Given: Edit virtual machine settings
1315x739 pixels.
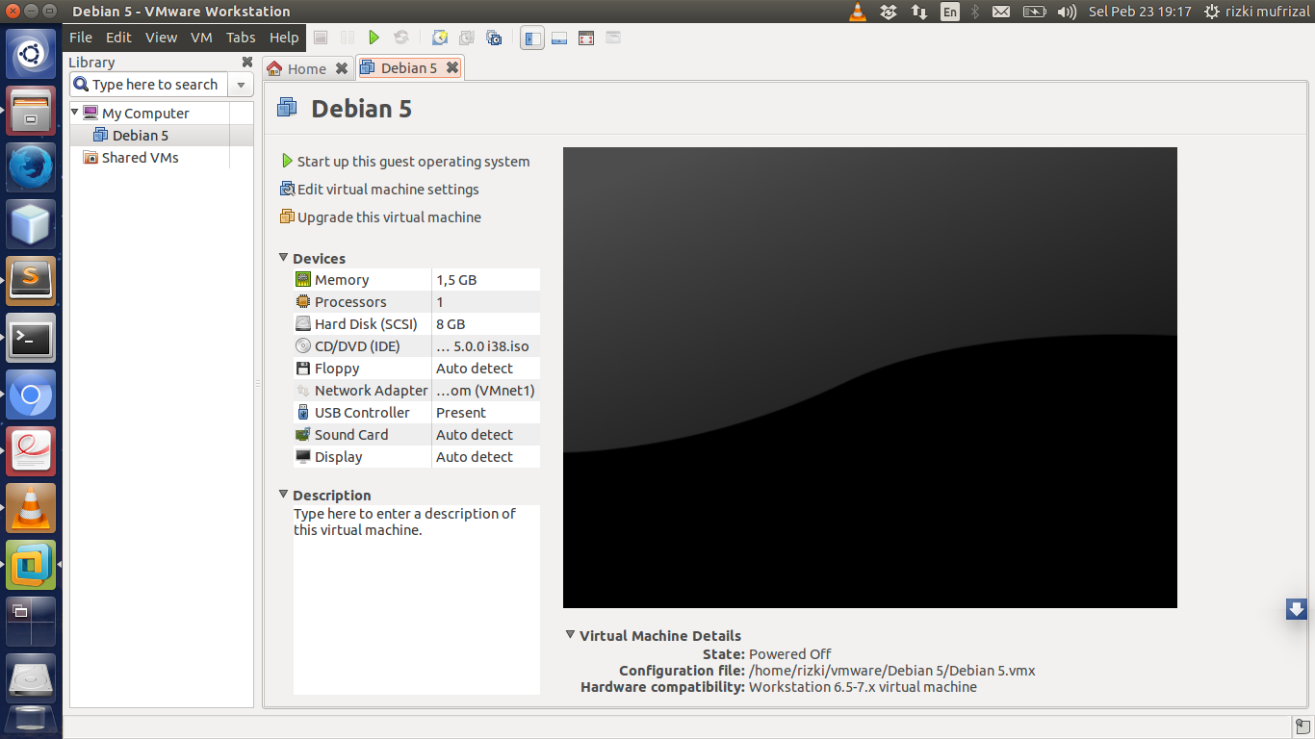Looking at the screenshot, I should tap(379, 190).
